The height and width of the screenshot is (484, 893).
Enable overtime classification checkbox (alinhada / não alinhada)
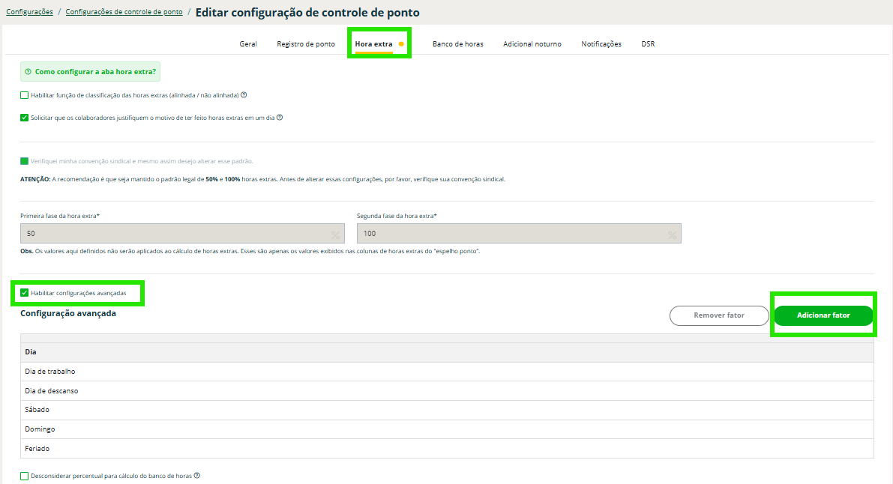click(25, 95)
